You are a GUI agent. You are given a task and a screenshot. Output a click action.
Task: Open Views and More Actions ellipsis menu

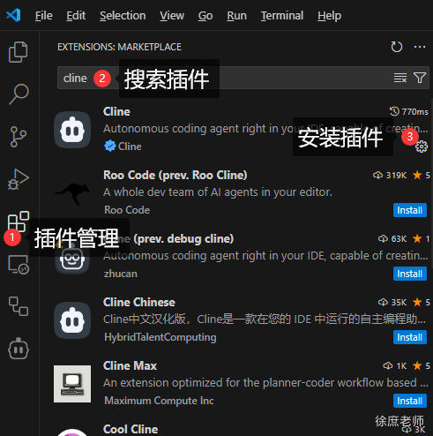click(420, 47)
